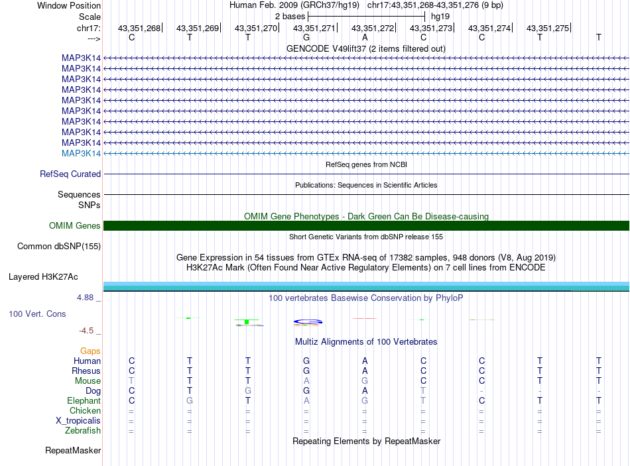Viewport: 630px width, 466px height.
Task: Click the 4.88 upper PhyloP scale value
Action: [85, 298]
